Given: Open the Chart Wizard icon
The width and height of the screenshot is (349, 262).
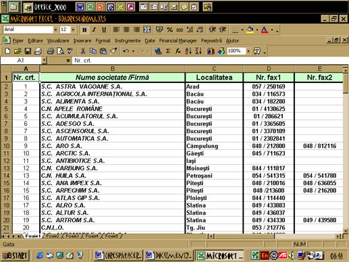Looking at the screenshot, I should point(211,51).
